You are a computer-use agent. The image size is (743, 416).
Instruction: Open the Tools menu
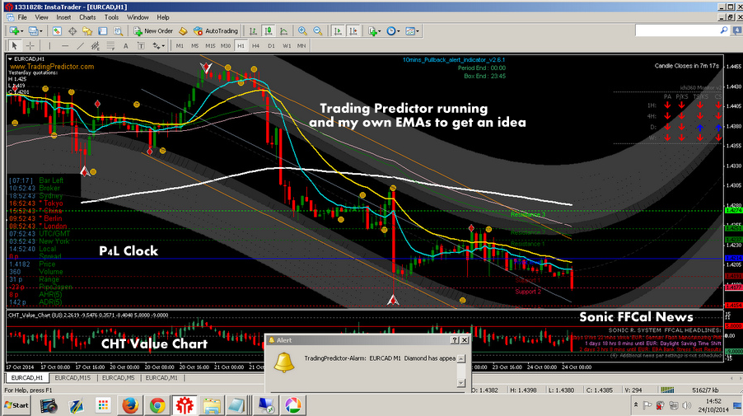(111, 17)
